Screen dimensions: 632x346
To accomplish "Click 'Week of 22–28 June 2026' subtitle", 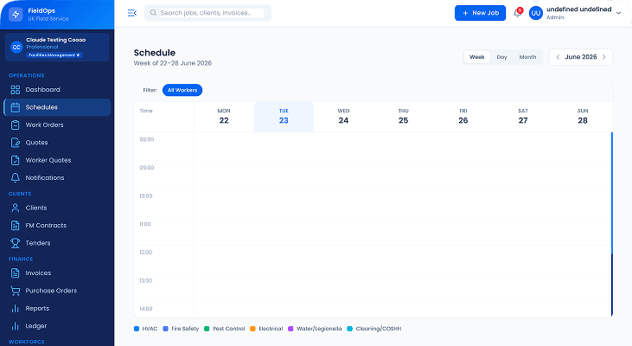I will tap(173, 63).
